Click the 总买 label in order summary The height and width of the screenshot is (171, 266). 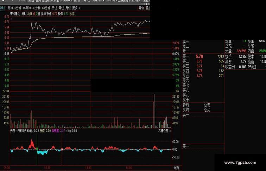point(207,110)
